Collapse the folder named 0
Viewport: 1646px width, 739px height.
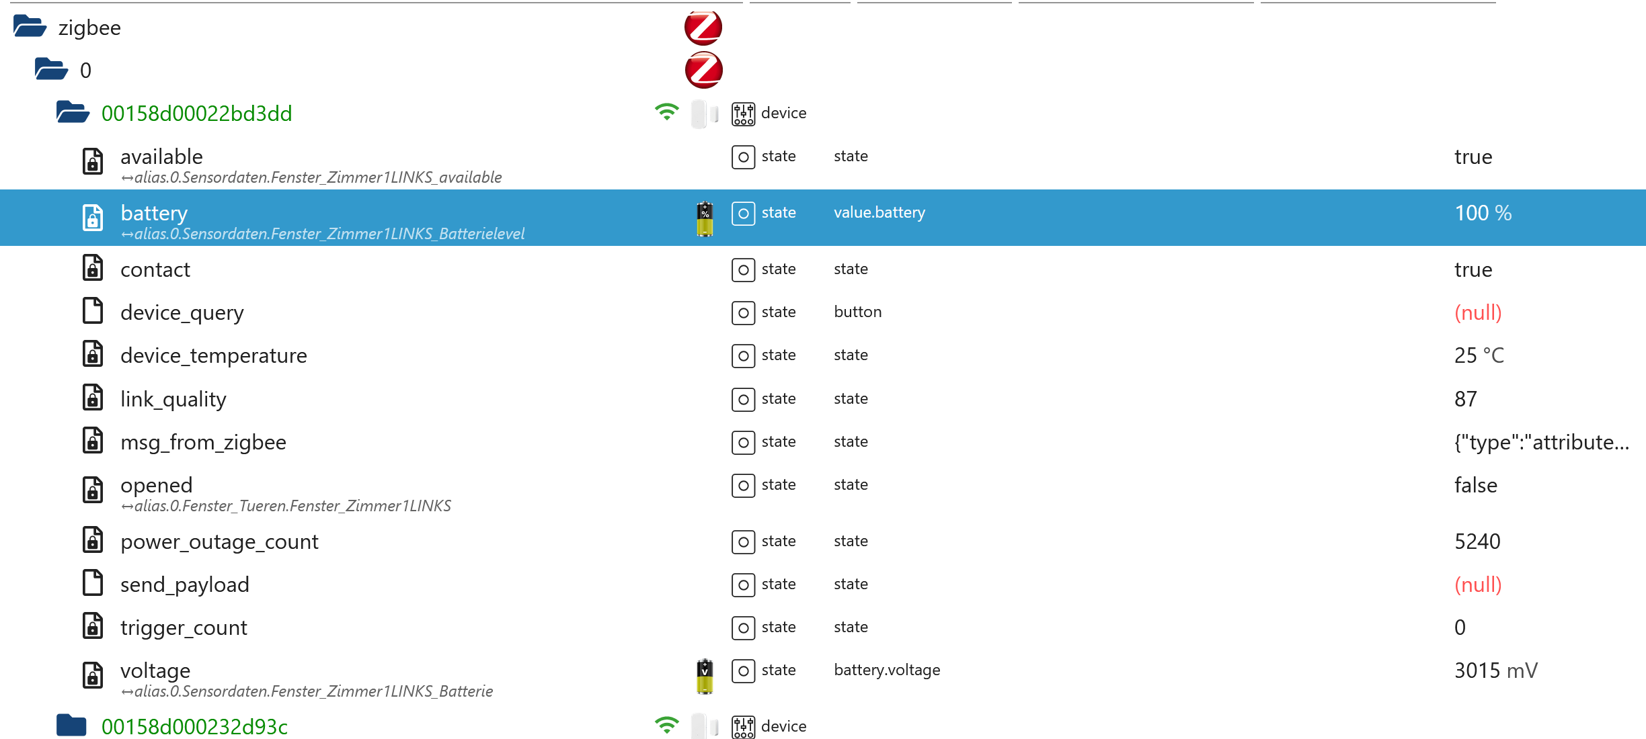(x=51, y=70)
